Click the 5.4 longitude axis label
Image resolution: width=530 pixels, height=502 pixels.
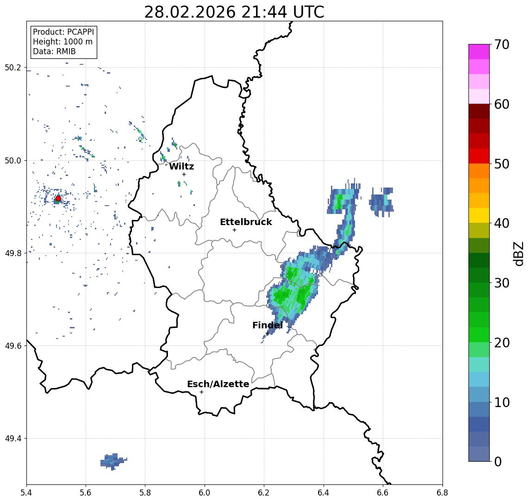[26, 493]
